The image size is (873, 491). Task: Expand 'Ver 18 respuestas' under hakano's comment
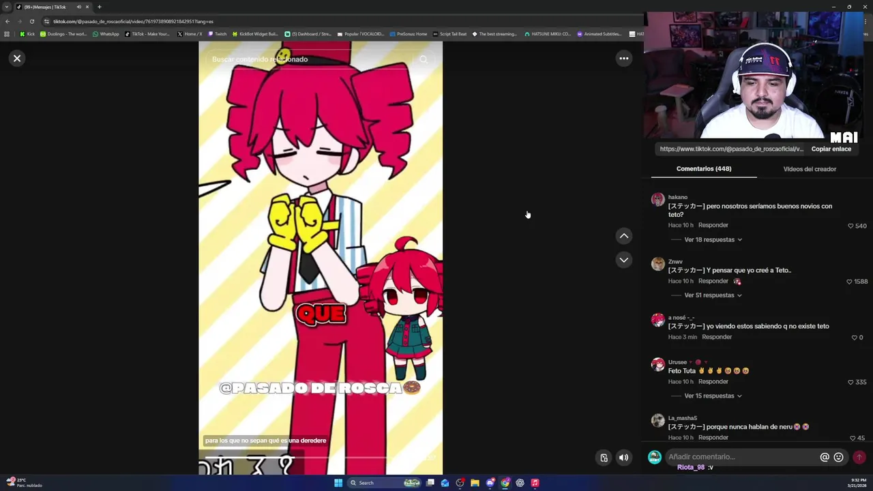click(713, 239)
